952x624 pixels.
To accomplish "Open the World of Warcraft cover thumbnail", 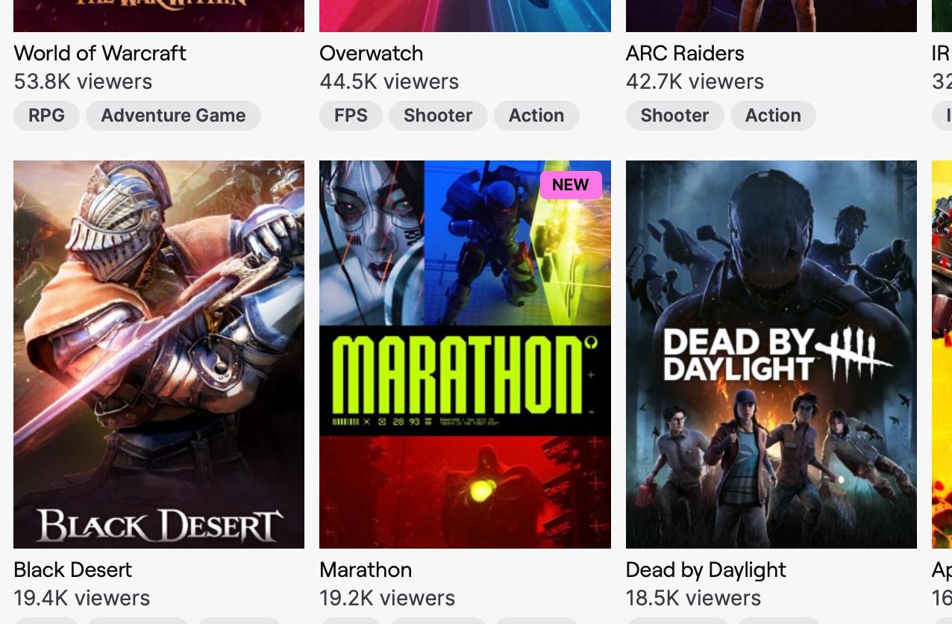I will (x=159, y=16).
